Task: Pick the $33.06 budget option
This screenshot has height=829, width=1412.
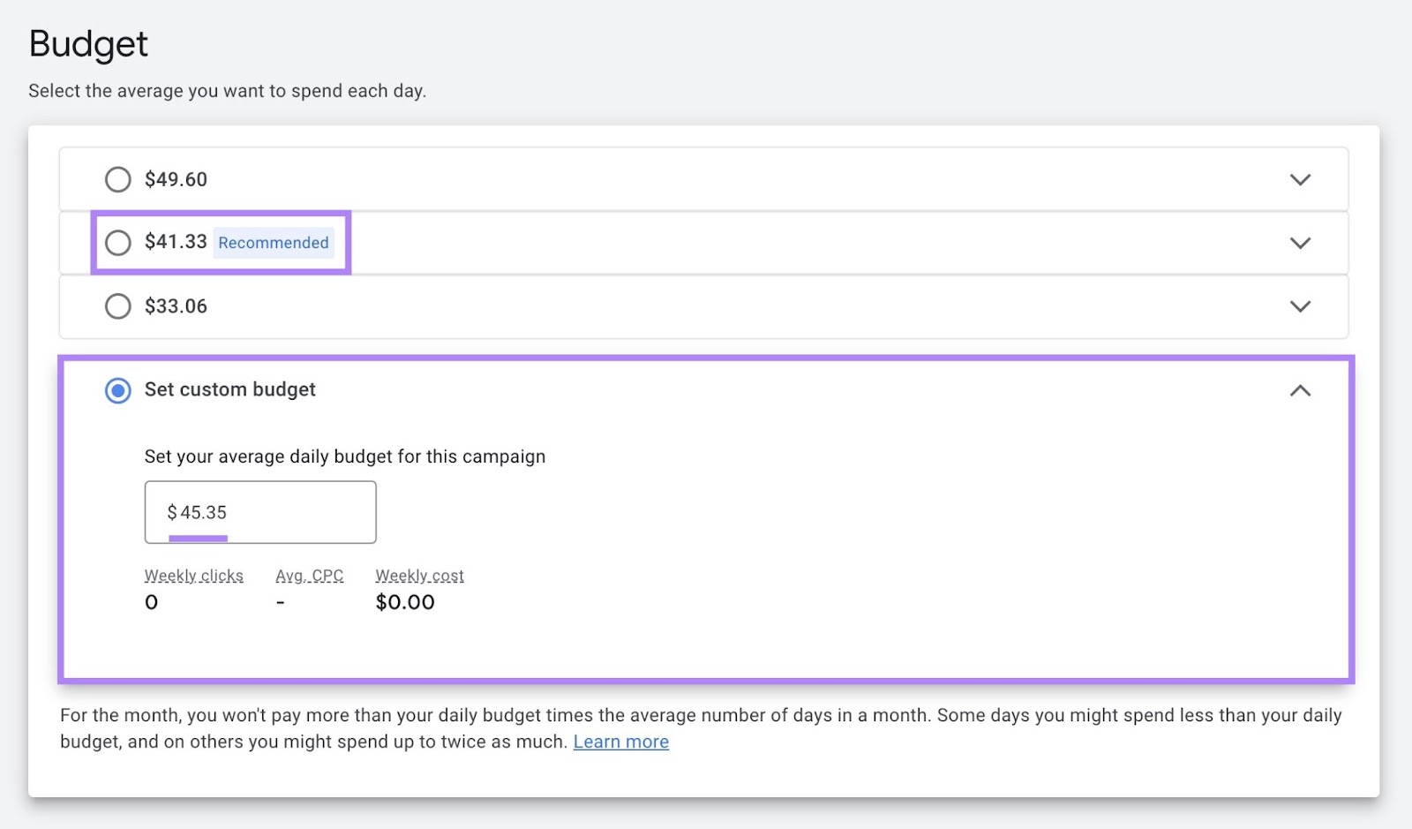Action: click(x=117, y=305)
